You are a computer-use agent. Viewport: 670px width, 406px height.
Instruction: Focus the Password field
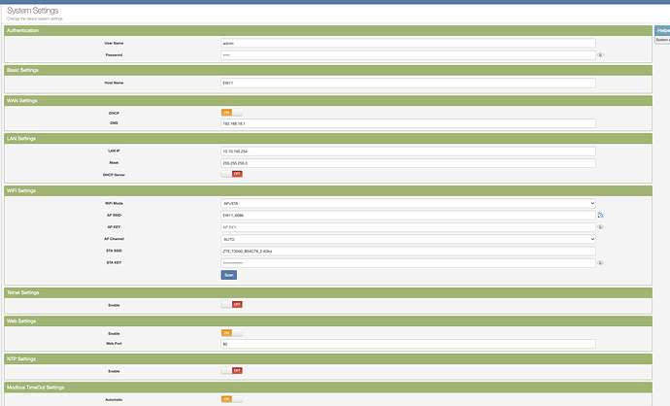click(x=408, y=55)
